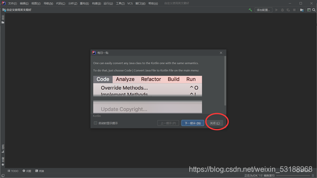317x178 pixels.
Task: Click the indexing progress bar in status bar
Action: 293,176
